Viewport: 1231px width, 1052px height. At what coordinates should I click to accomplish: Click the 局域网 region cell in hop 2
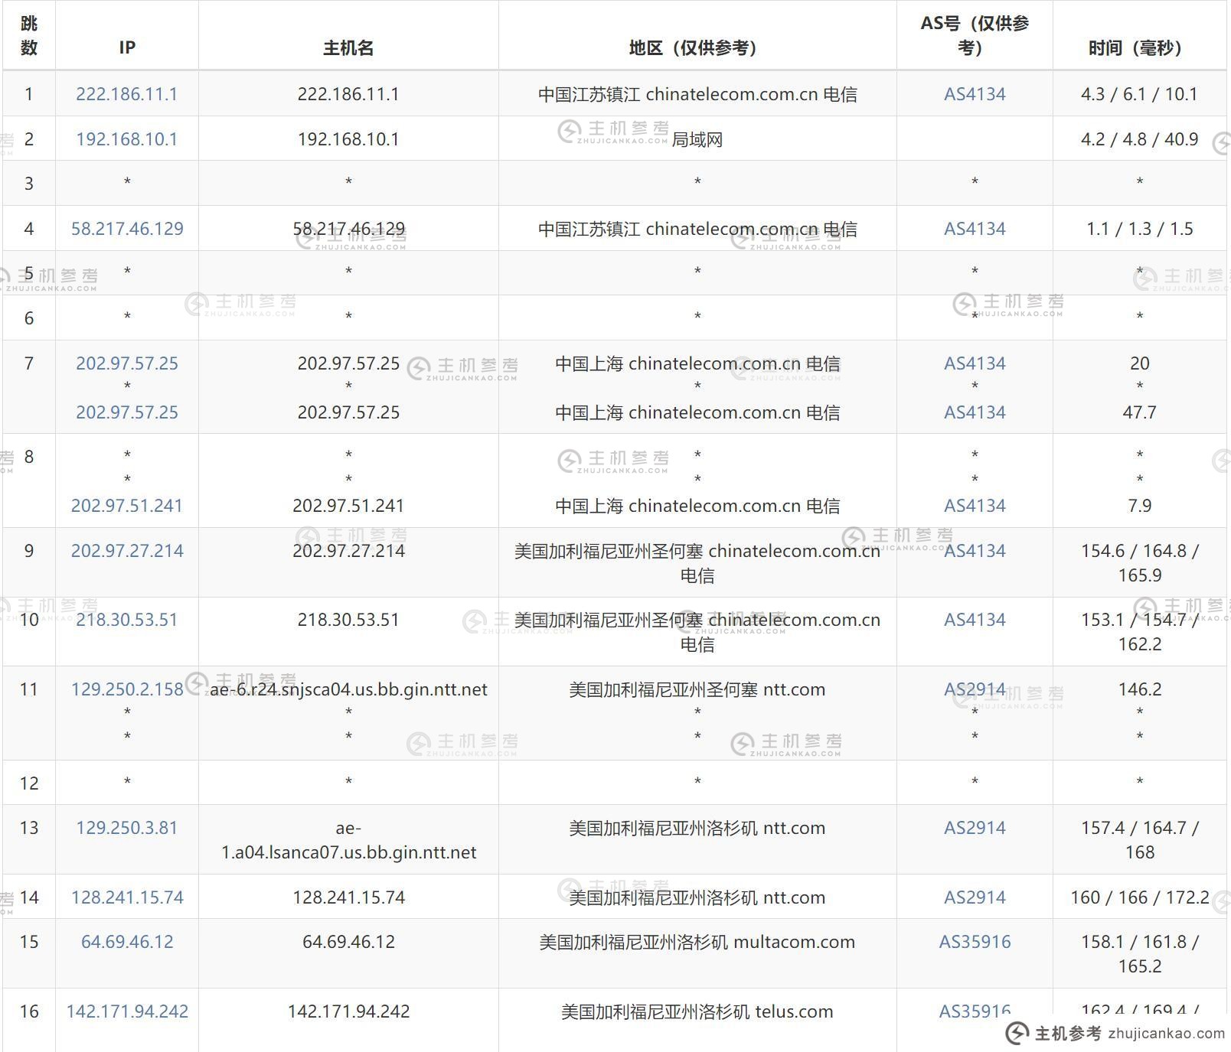coord(697,139)
